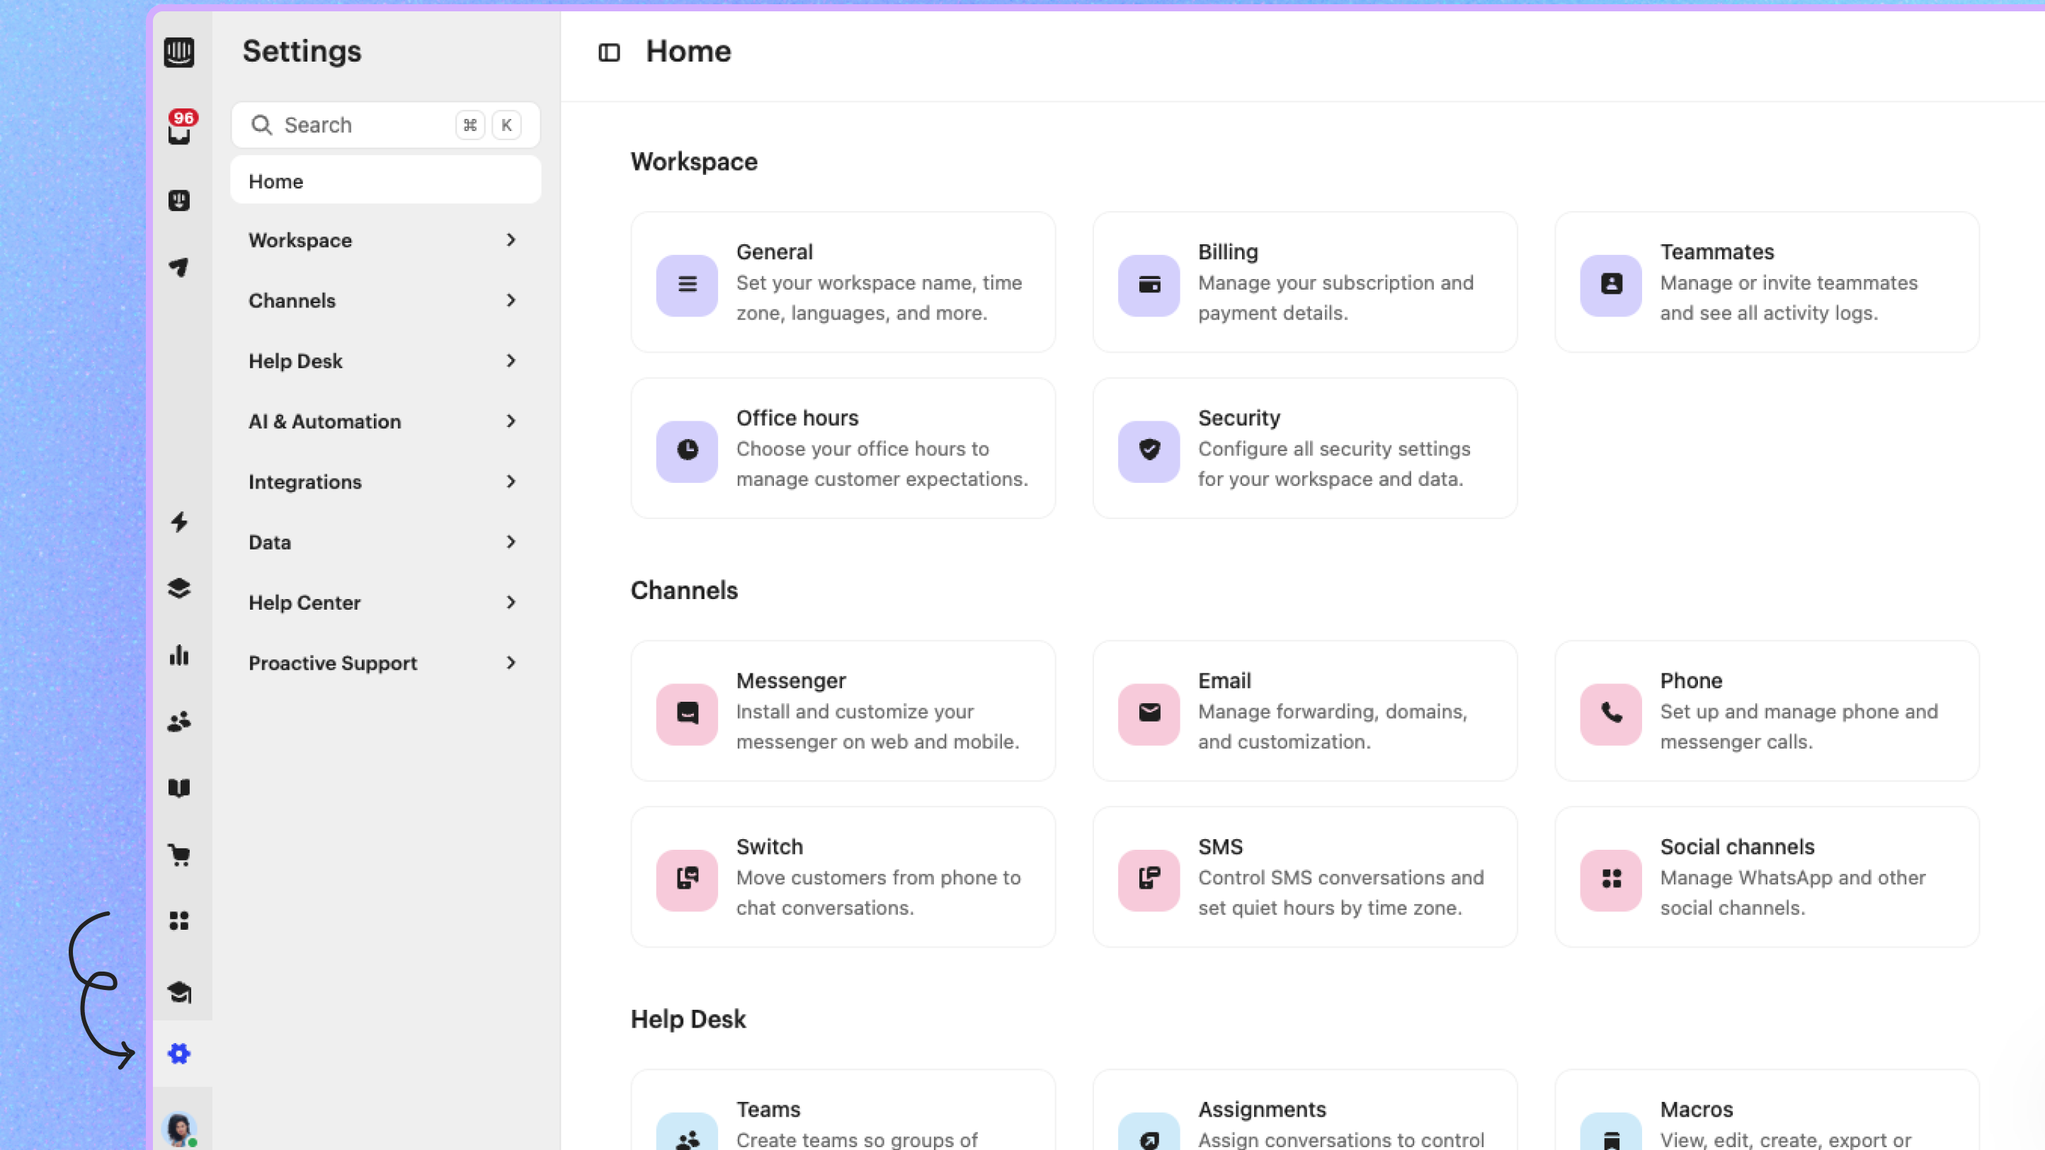Click the Billing card wallet icon
Screen dimensions: 2045x1150
(x=1149, y=285)
